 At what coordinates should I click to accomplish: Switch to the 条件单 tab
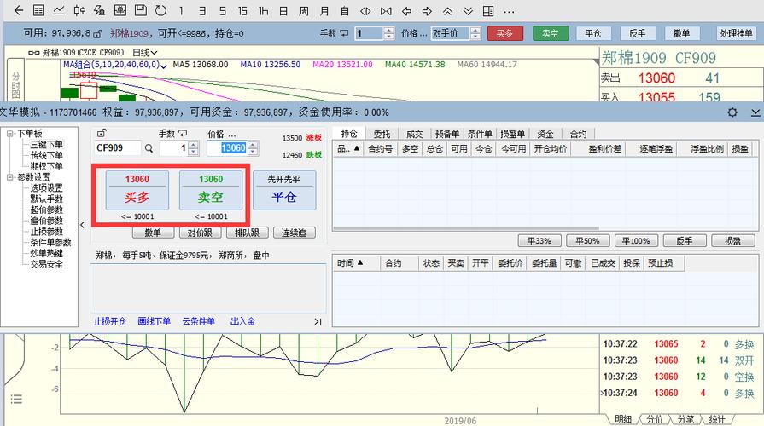pos(480,135)
